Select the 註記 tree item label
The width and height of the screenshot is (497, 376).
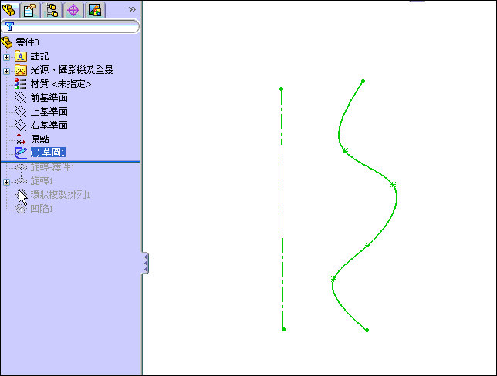pyautogui.click(x=39, y=56)
